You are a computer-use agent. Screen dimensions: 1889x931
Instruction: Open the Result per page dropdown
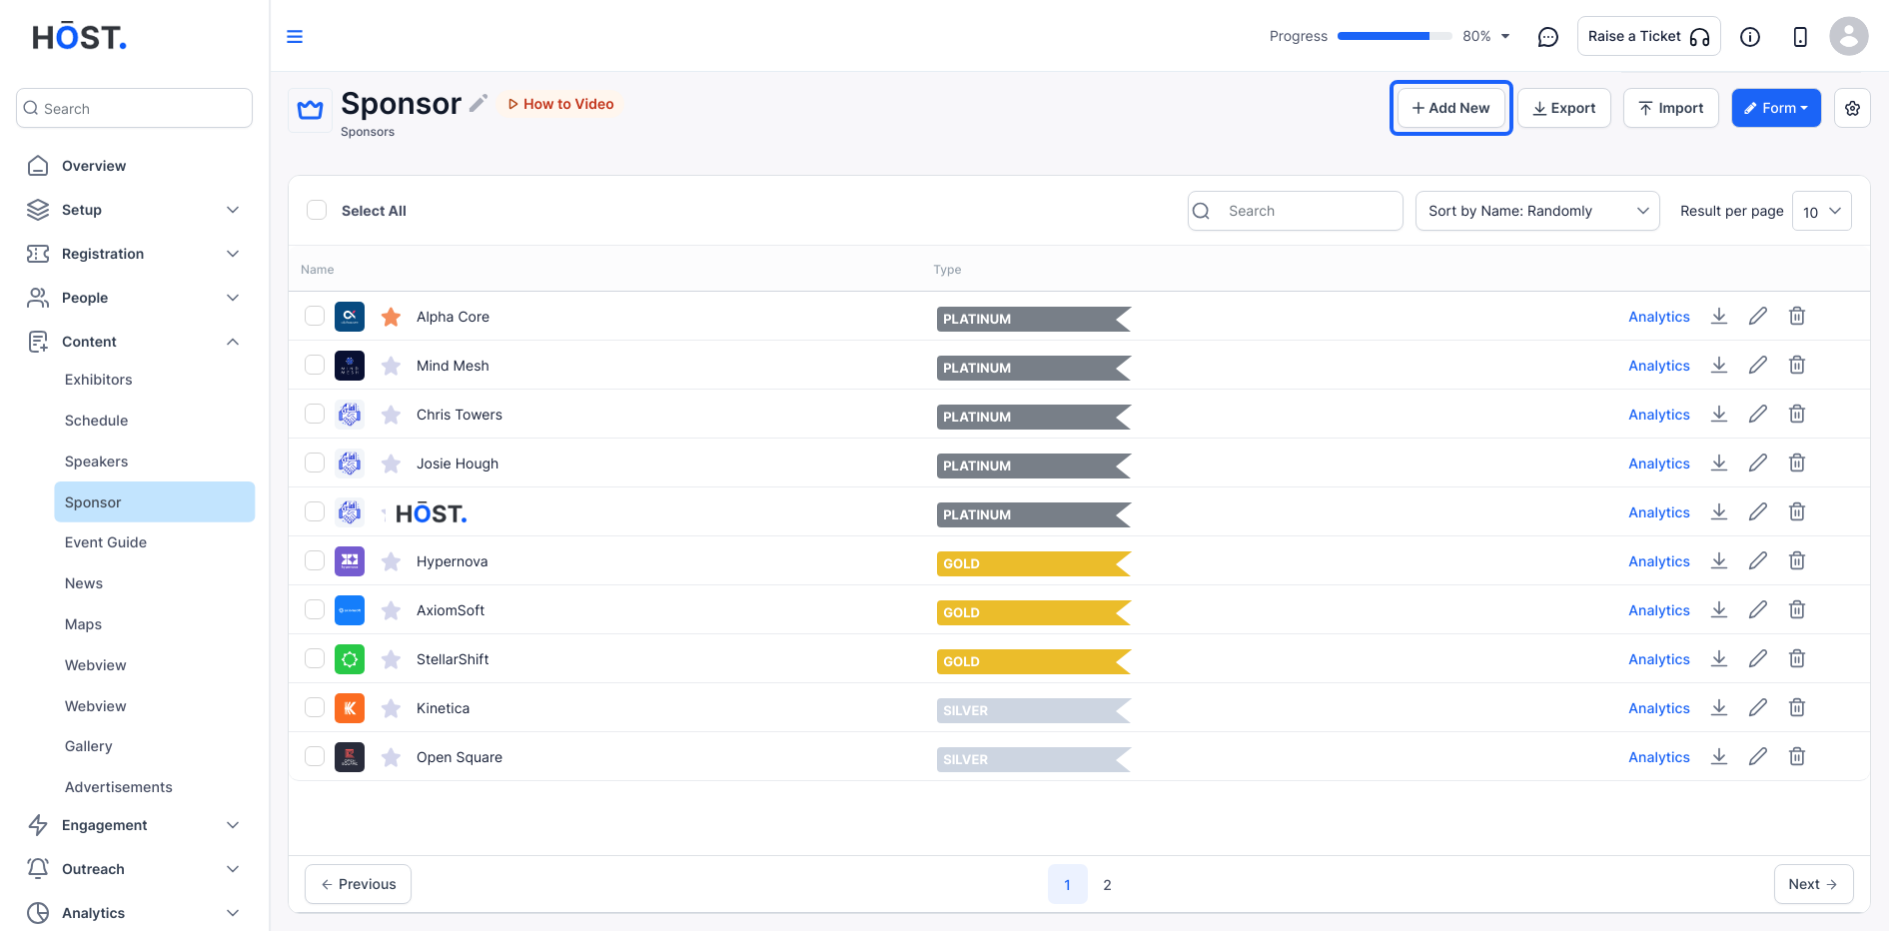(1822, 211)
